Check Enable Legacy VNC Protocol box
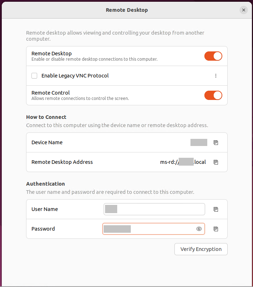Viewport: 253px width, 287px height. [34, 76]
